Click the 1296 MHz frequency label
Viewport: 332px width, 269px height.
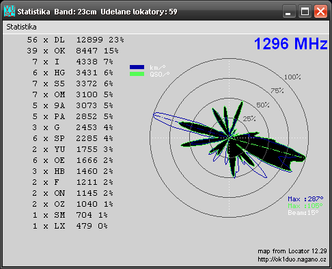(291, 44)
